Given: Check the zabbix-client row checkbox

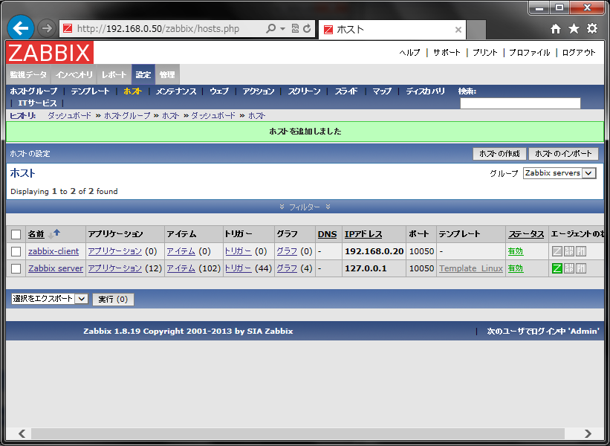Looking at the screenshot, I should click(16, 251).
